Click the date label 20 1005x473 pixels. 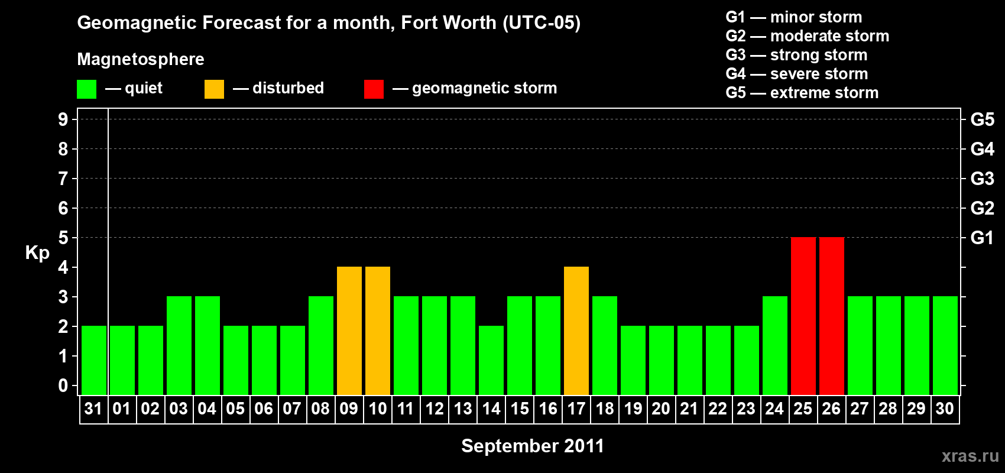tap(661, 409)
